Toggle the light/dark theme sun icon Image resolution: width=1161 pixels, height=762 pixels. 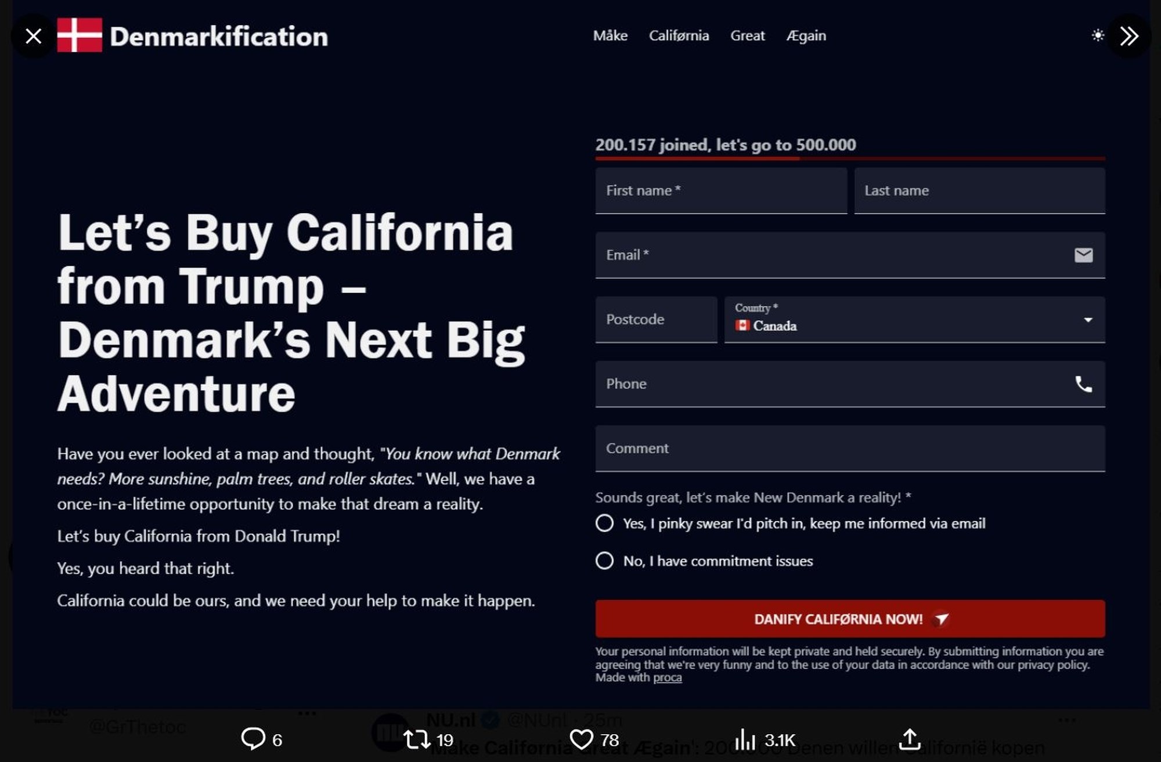pyautogui.click(x=1097, y=35)
